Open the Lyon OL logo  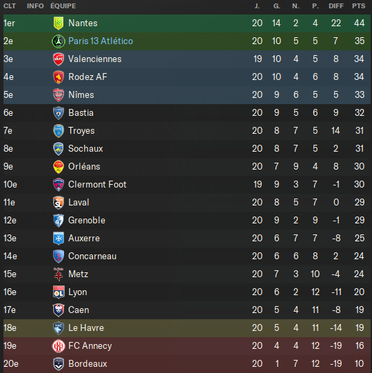(x=59, y=292)
